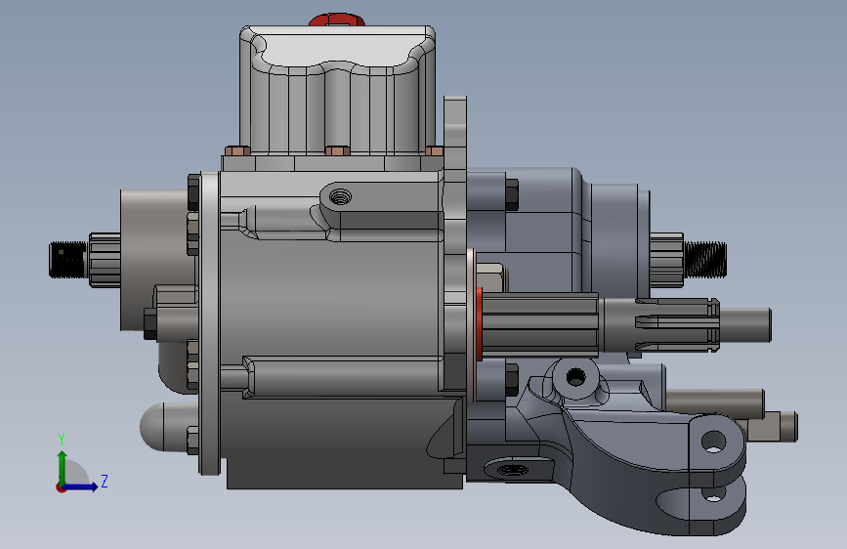Select the threaded hole in the upper housing boss
This screenshot has width=847, height=549.
[x=340, y=197]
